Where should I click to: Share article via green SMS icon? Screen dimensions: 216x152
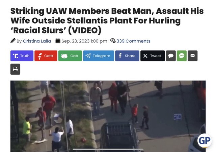pos(182,56)
